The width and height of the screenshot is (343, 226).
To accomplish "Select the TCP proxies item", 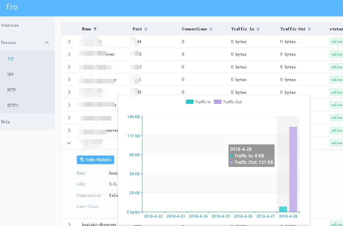I will (11, 59).
